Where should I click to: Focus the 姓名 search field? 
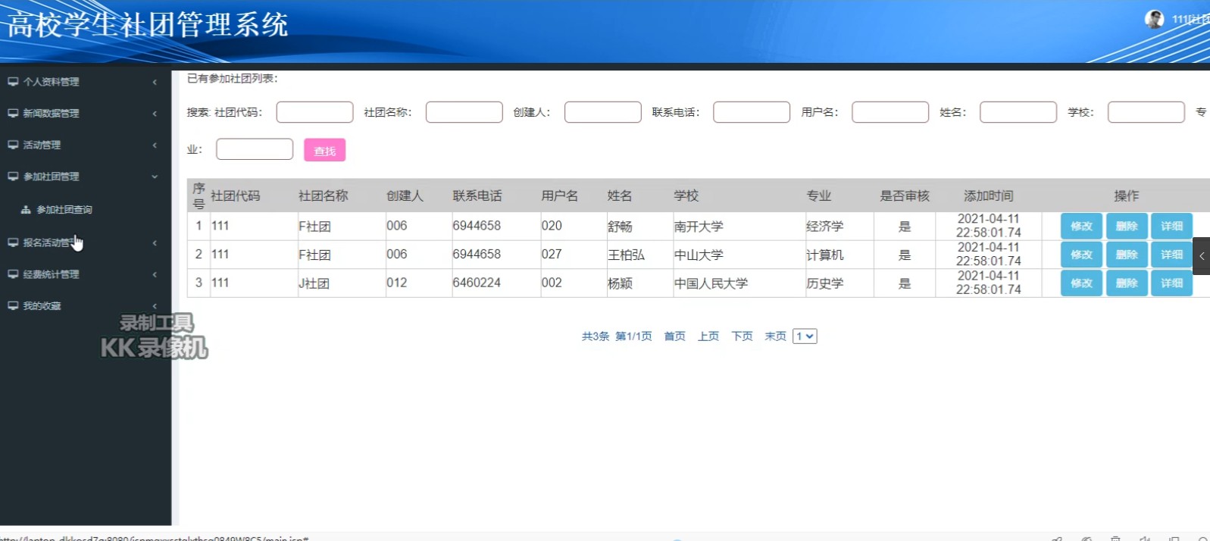click(1018, 112)
